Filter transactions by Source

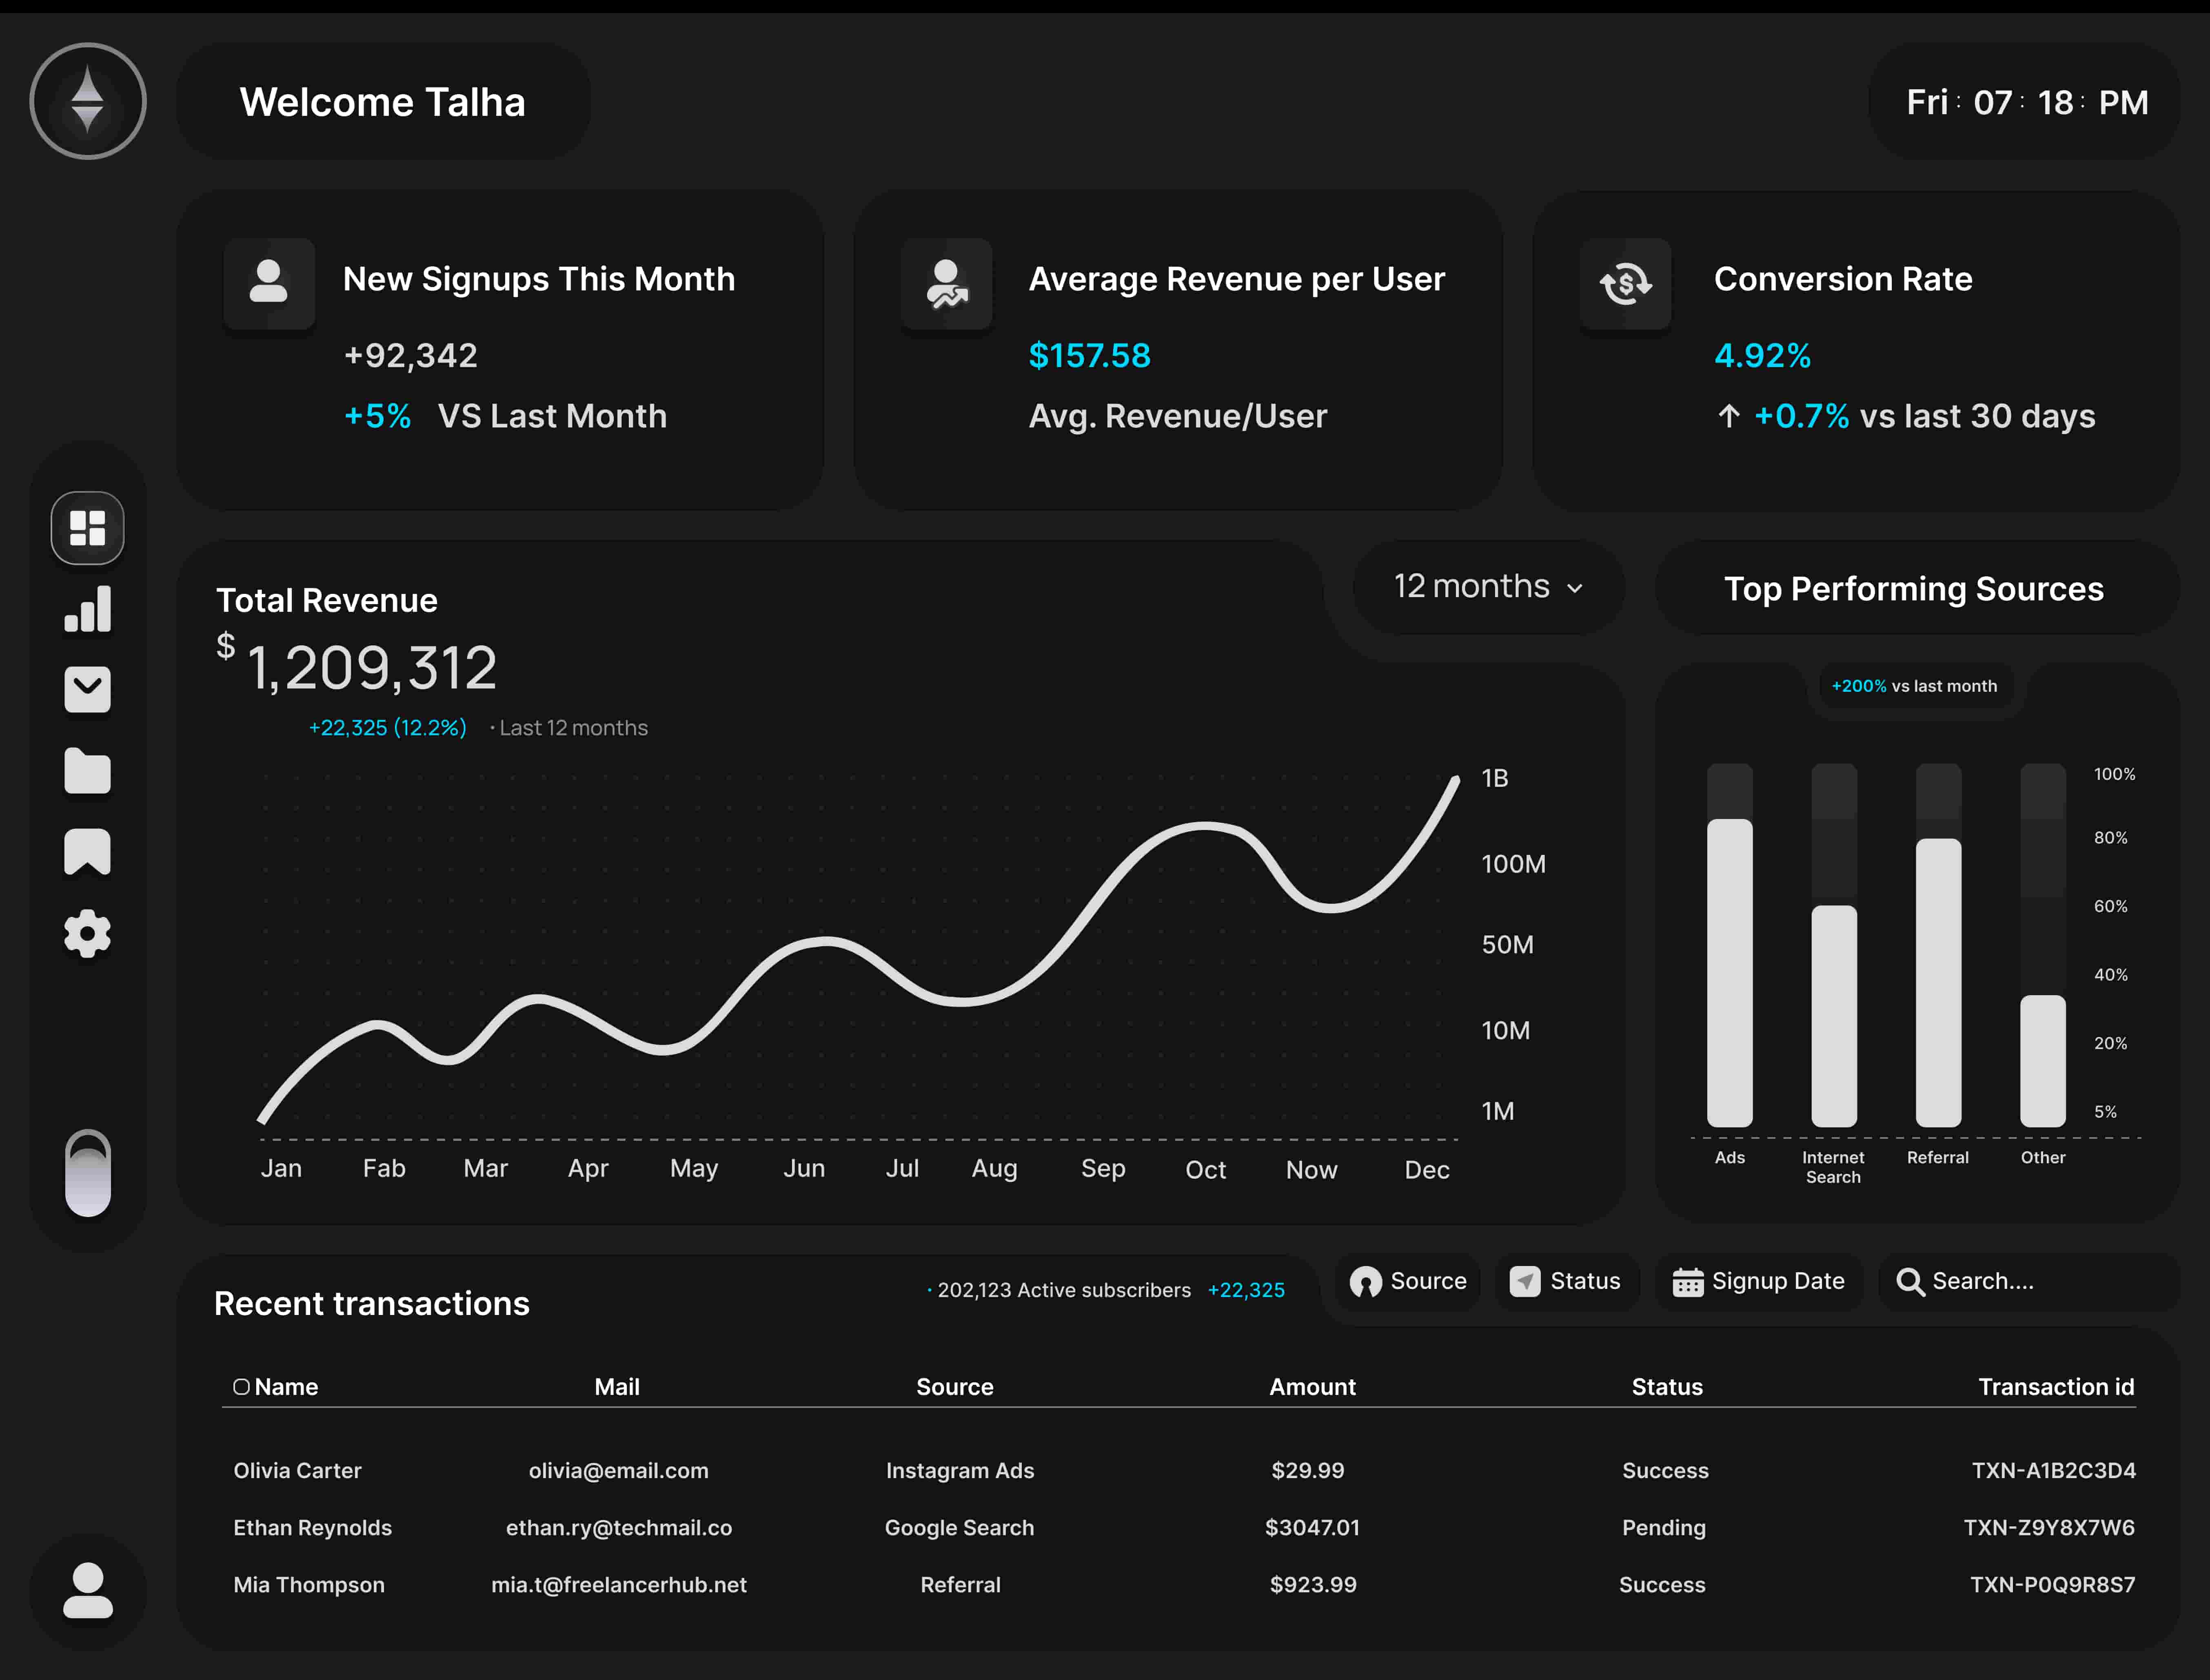coord(1408,1282)
